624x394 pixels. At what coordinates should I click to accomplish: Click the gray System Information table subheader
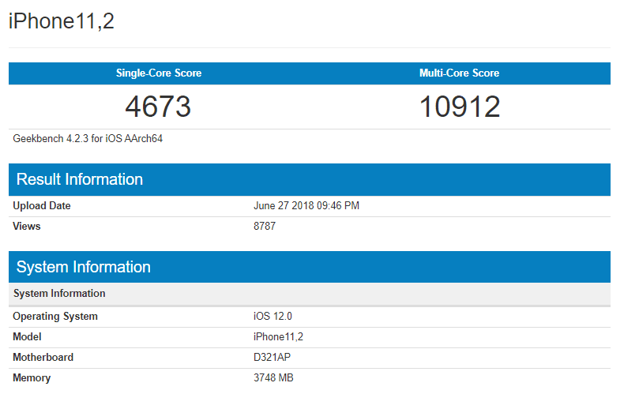click(59, 294)
